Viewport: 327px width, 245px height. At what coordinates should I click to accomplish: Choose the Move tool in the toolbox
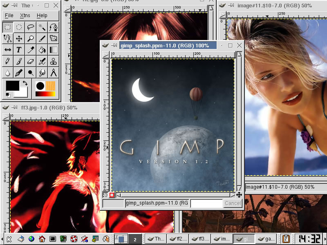19,38
